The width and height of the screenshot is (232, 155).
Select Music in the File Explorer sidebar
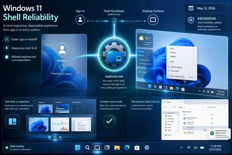171,127
